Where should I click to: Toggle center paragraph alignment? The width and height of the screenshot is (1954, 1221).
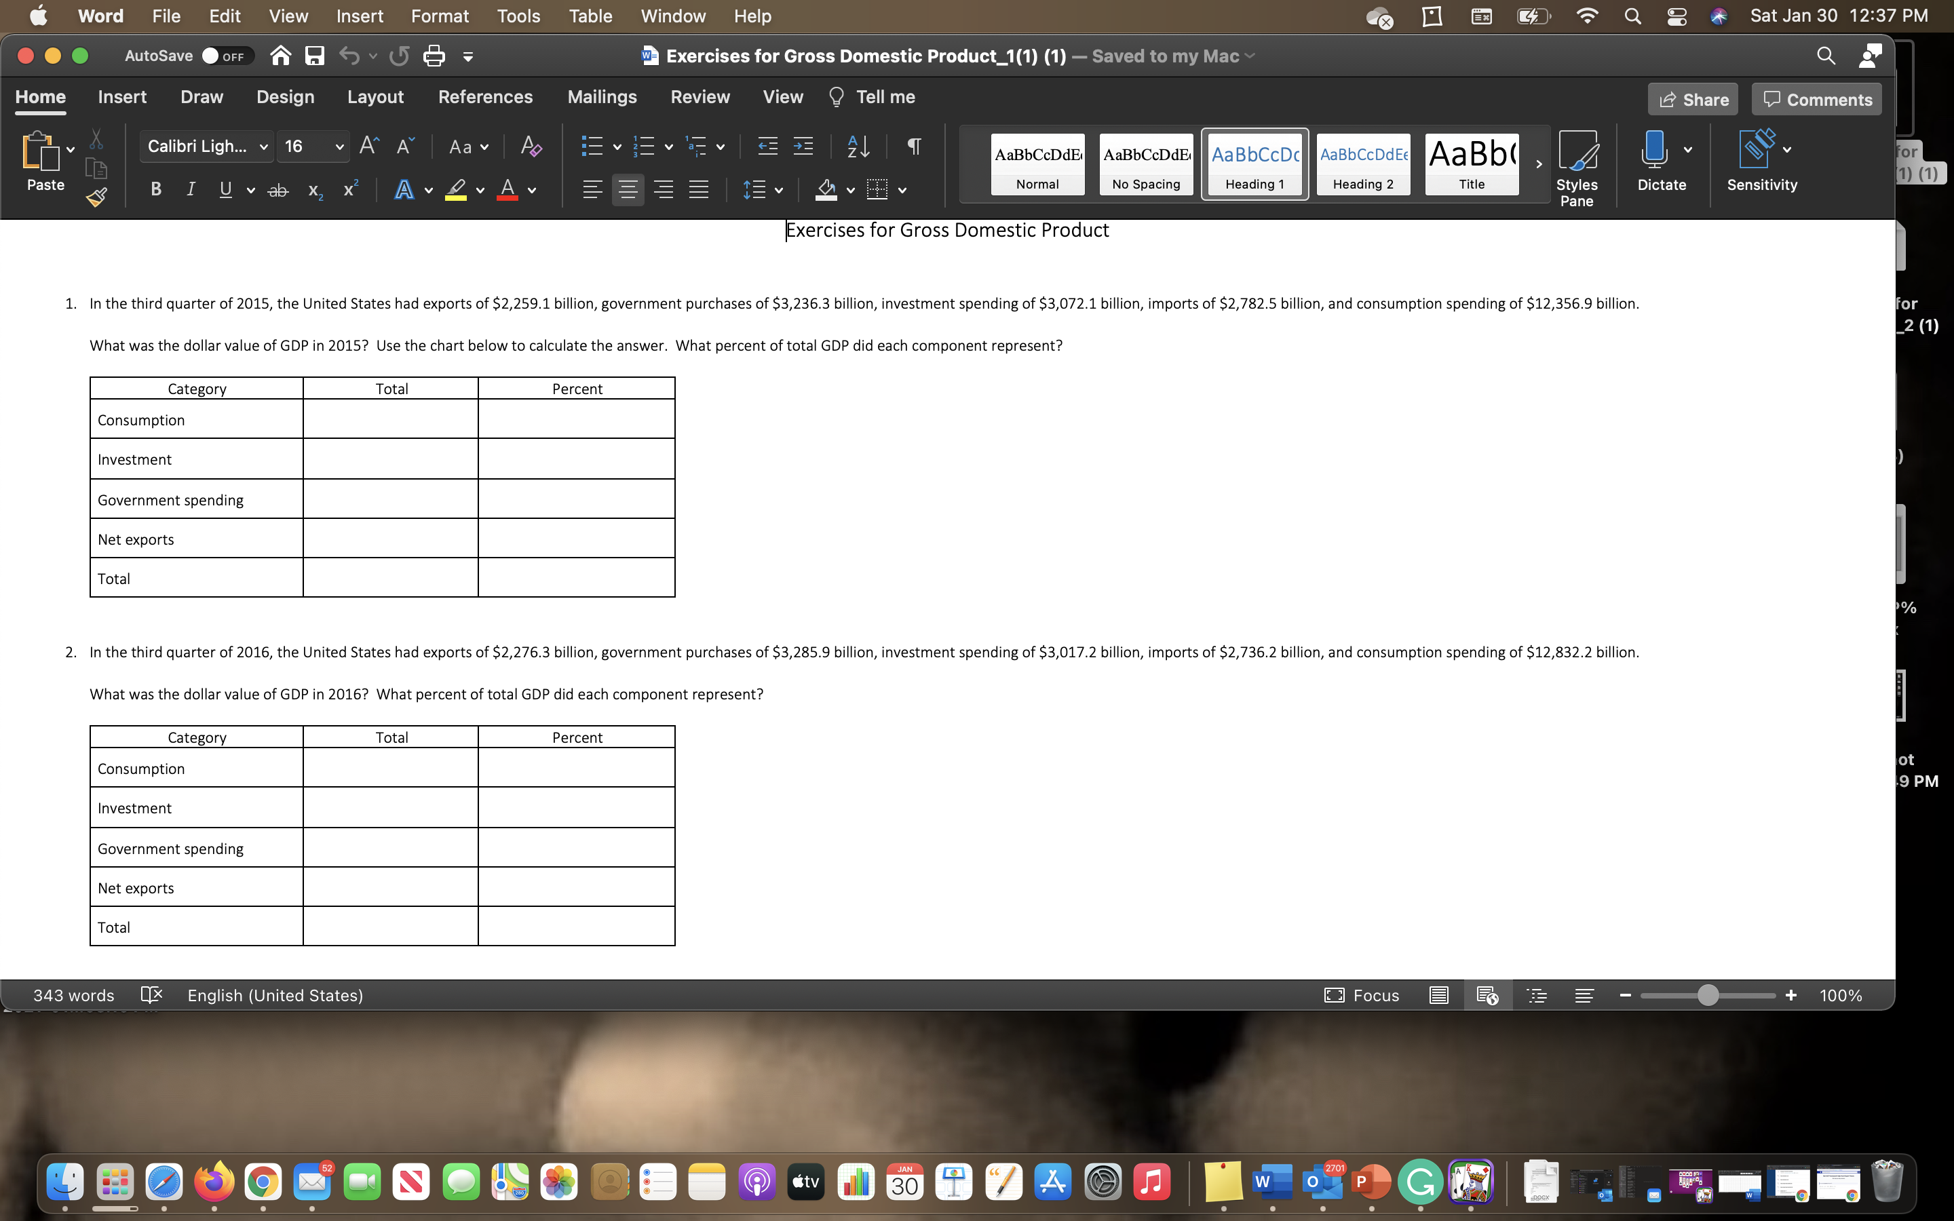628,189
